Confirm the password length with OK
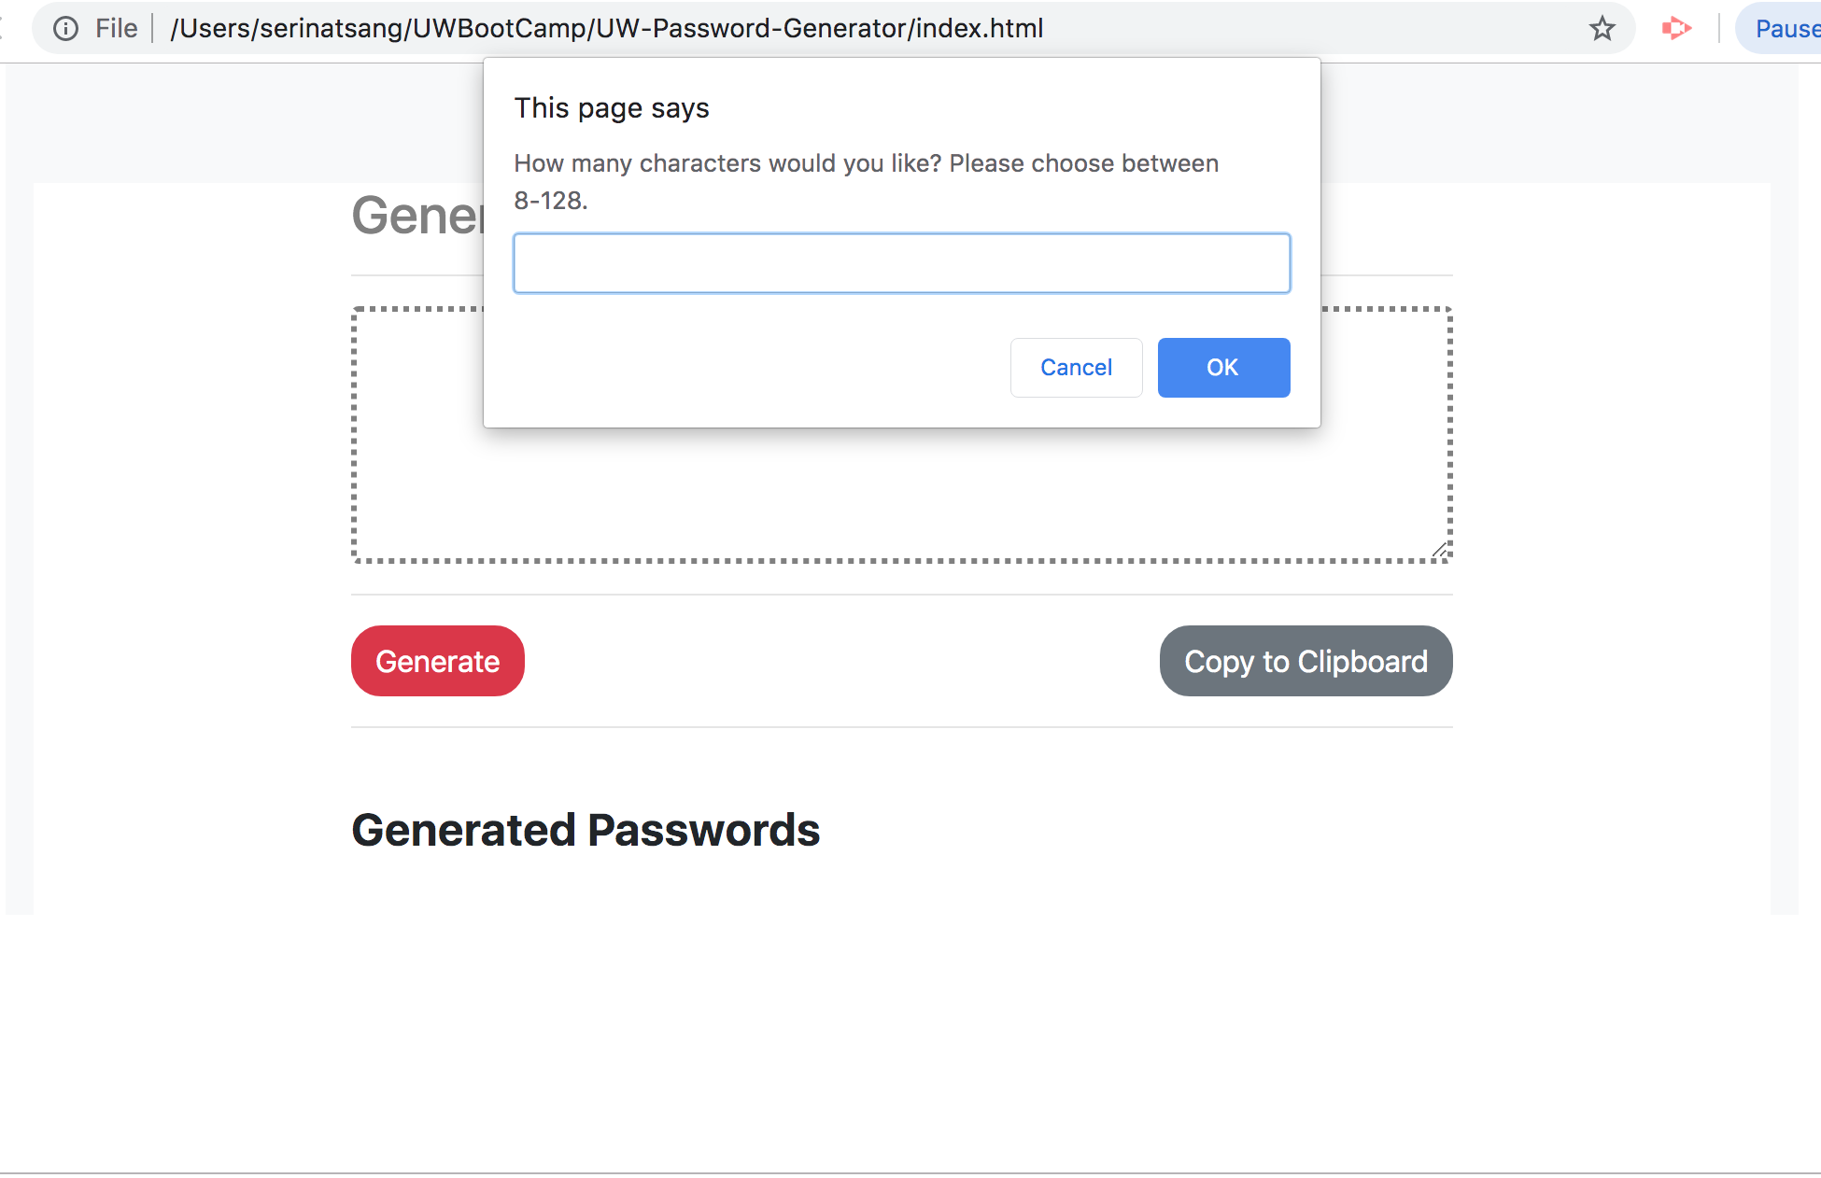Image resolution: width=1821 pixels, height=1178 pixels. (1223, 367)
